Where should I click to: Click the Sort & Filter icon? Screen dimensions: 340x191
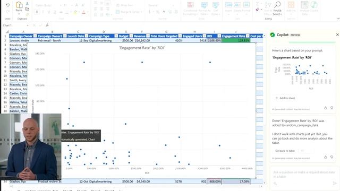tap(268, 5)
